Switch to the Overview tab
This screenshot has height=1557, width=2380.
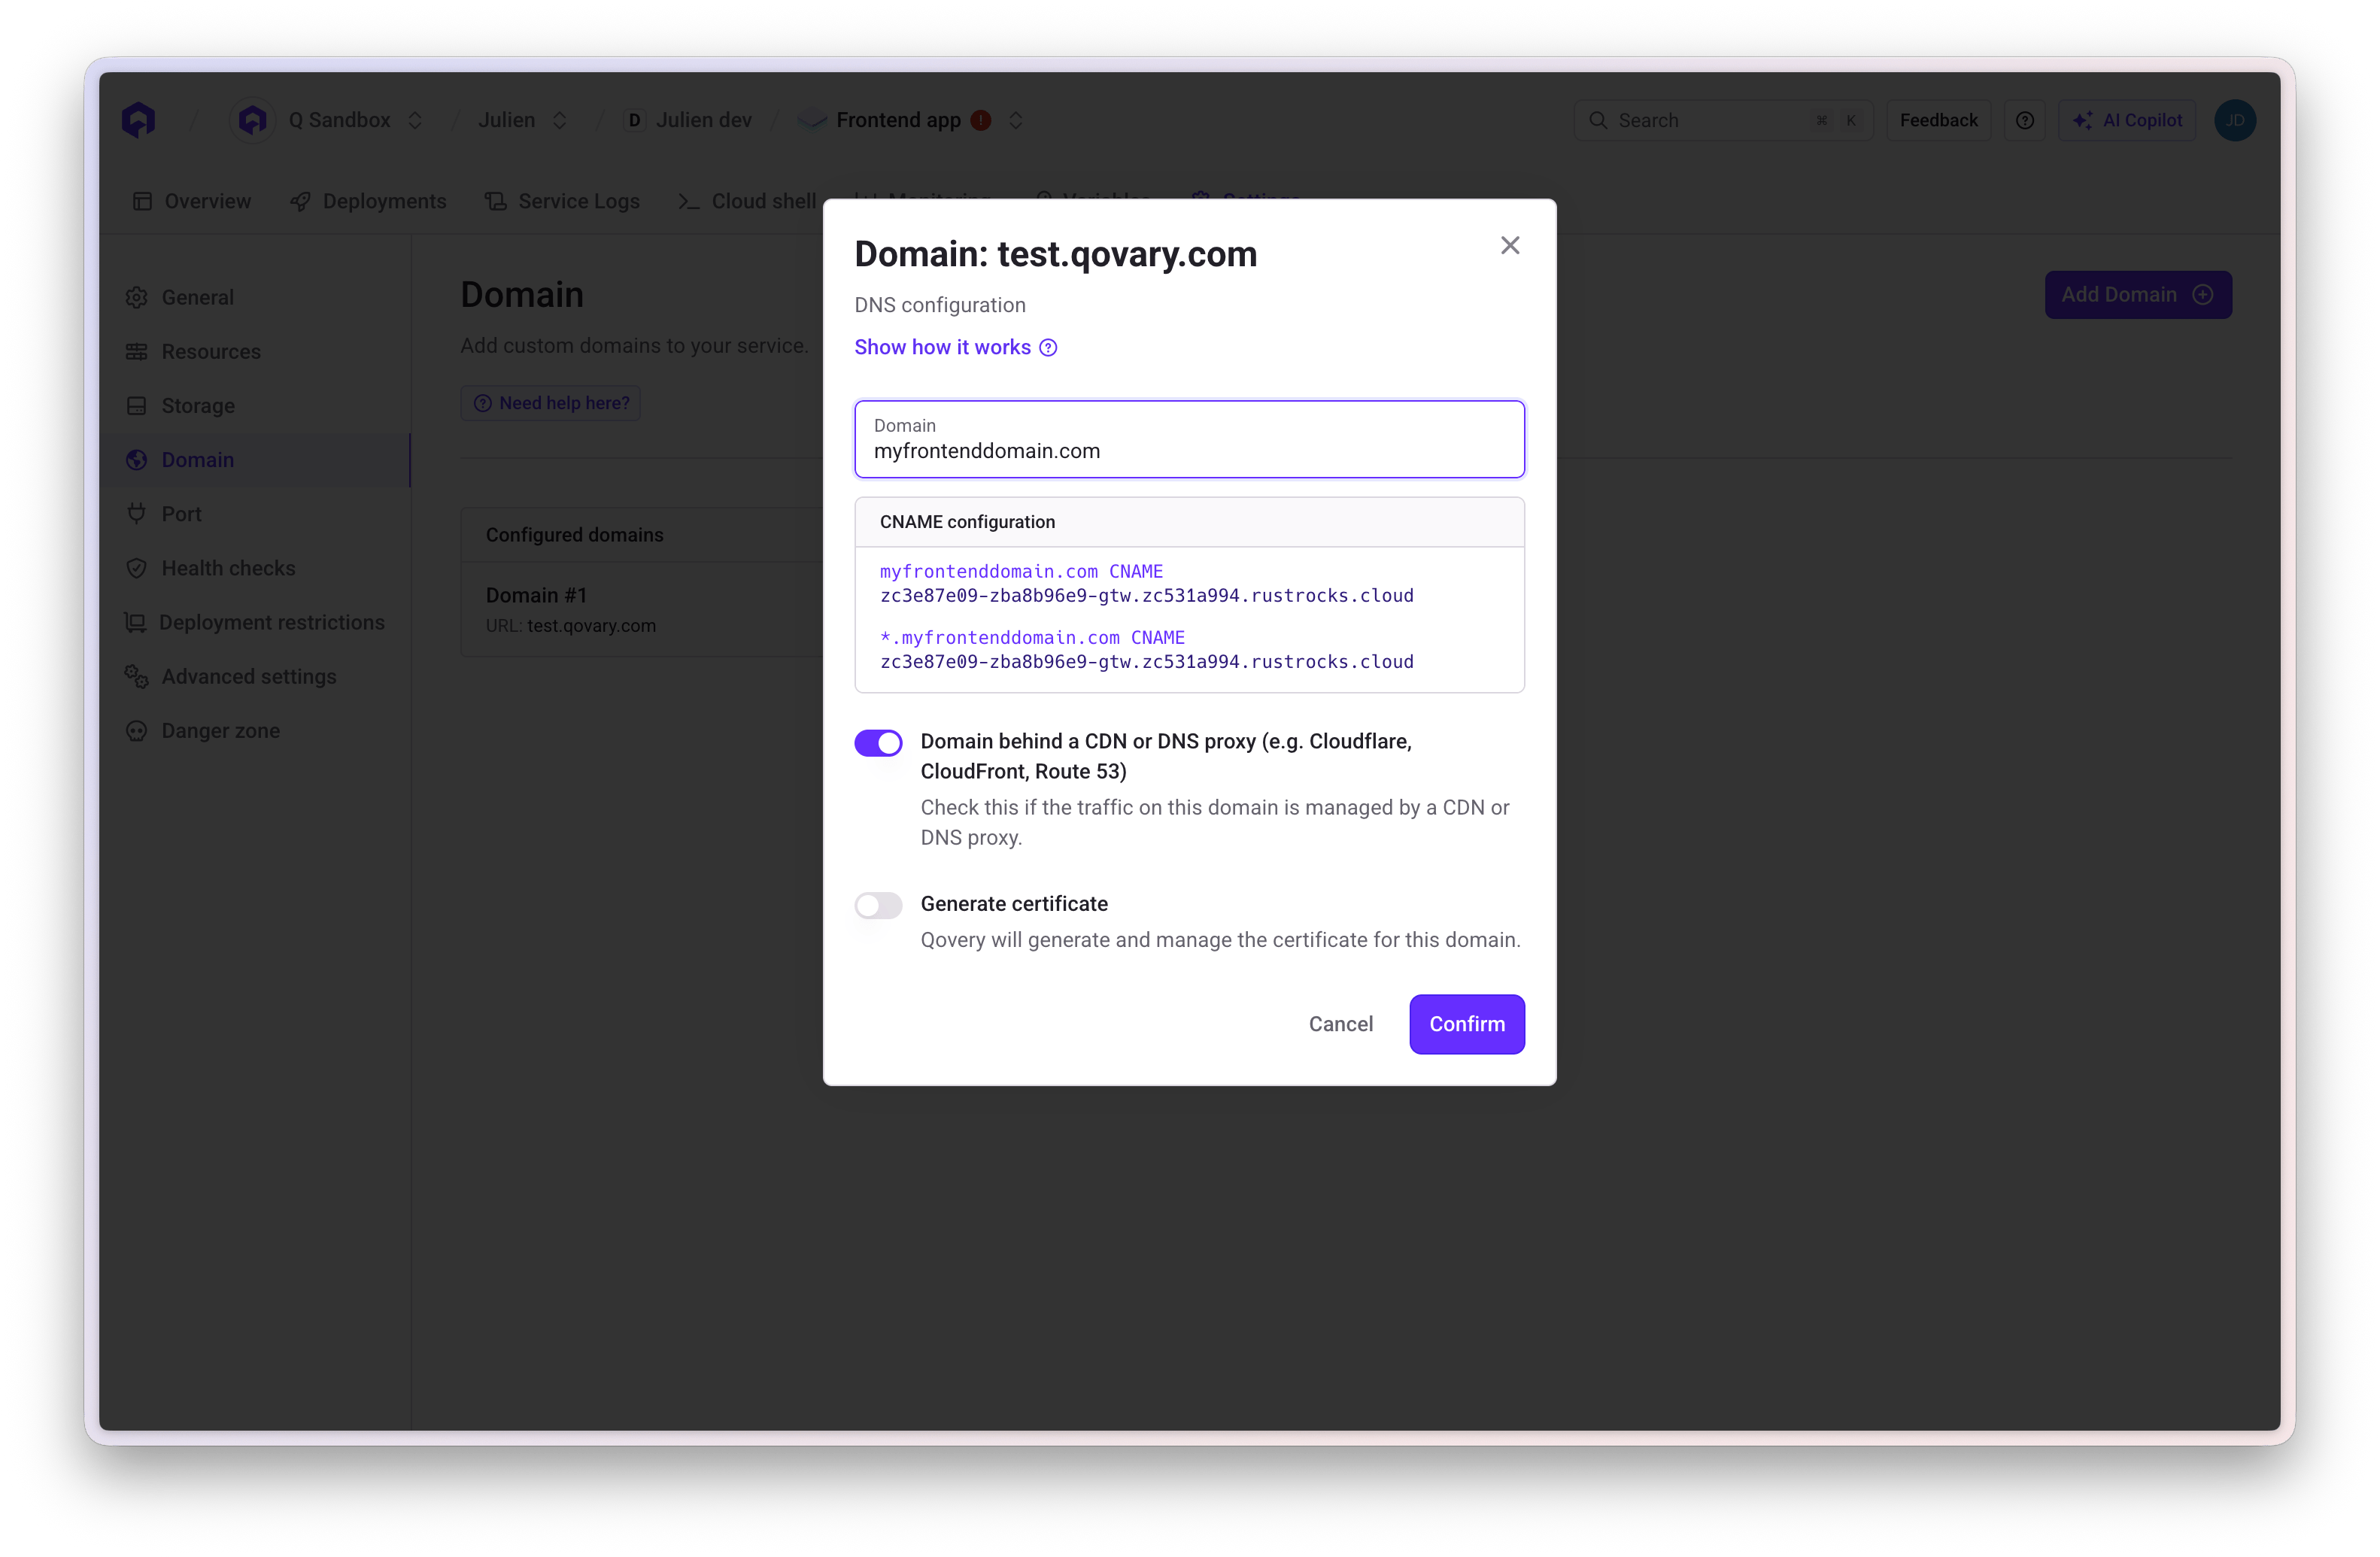192,201
